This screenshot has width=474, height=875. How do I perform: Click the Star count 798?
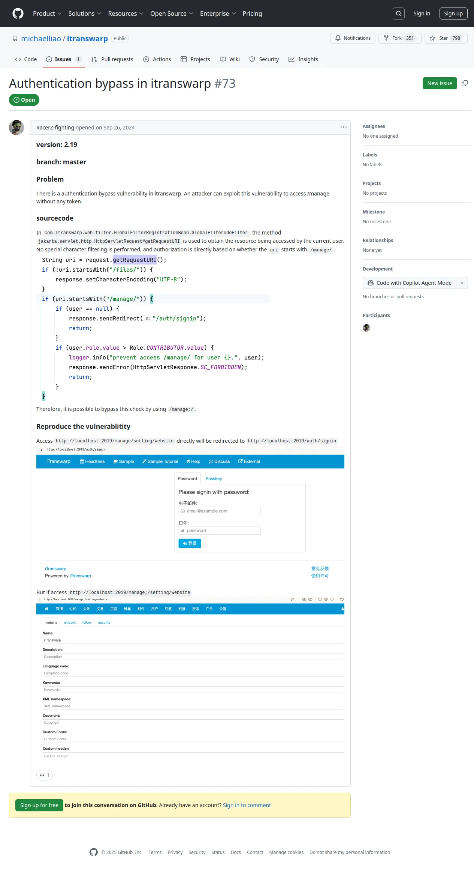(x=456, y=38)
